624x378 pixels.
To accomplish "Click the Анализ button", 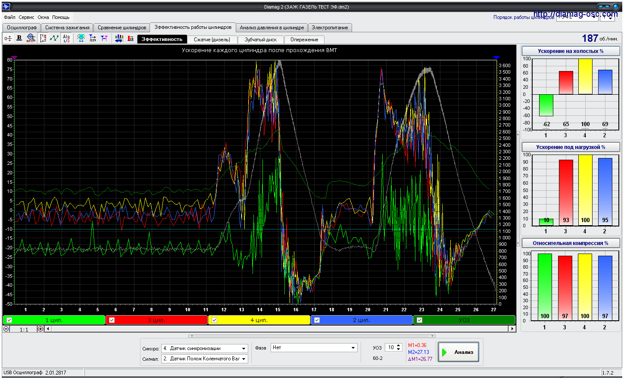I will [459, 352].
